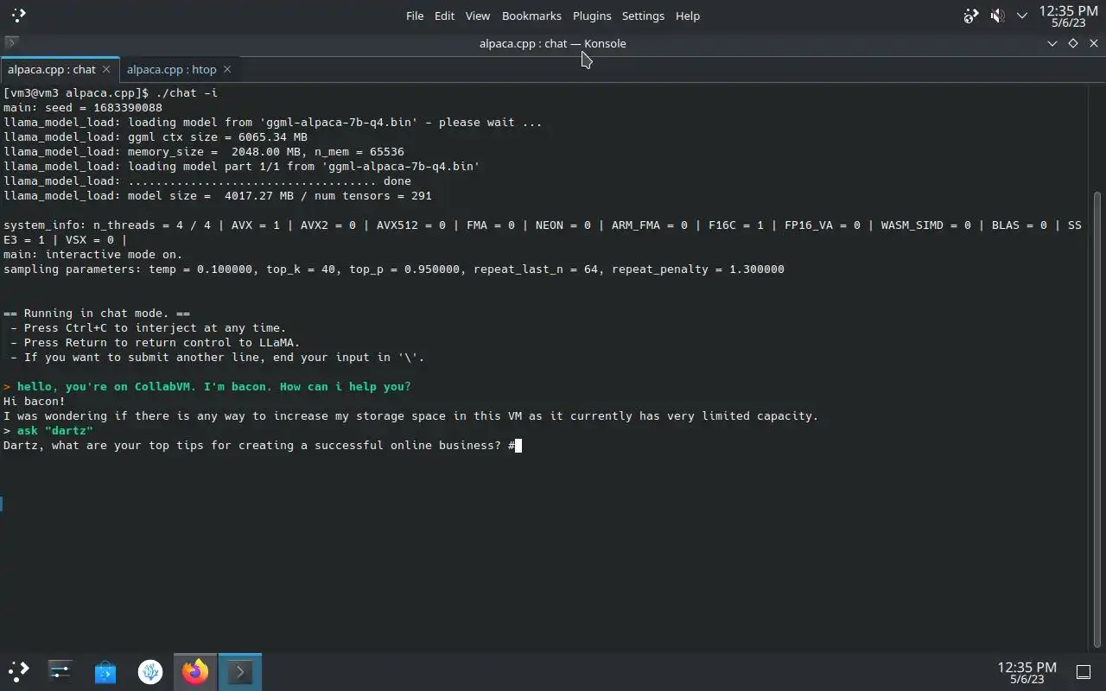This screenshot has width=1106, height=691.
Task: Click the 'E3 = 1 | VSX = 0 |' line
Action: 66,239
